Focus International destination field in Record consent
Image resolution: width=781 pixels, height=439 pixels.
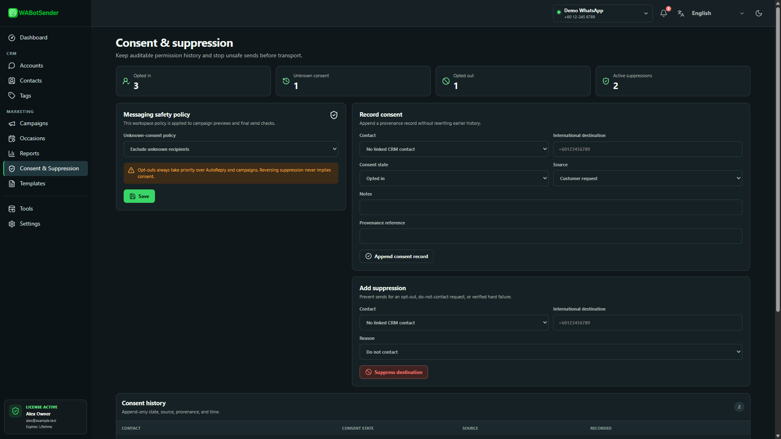pos(648,149)
